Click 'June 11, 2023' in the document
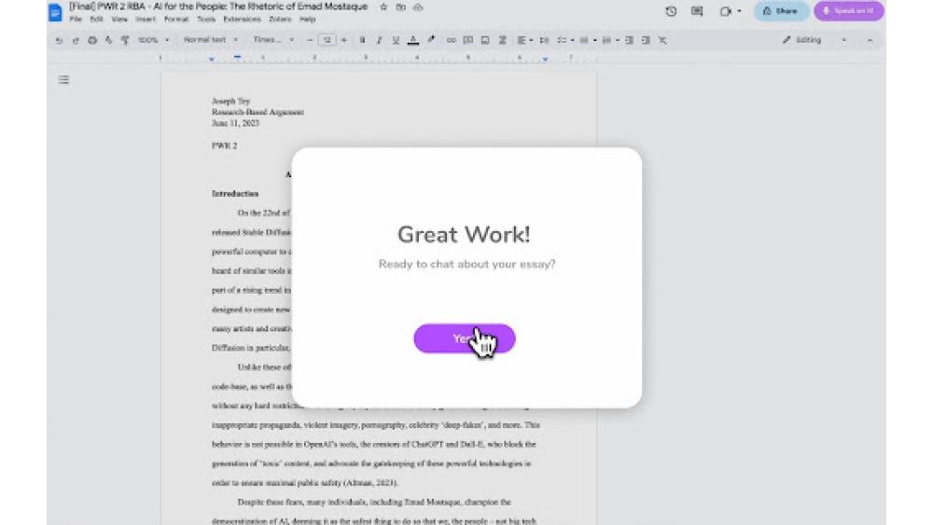 click(235, 123)
